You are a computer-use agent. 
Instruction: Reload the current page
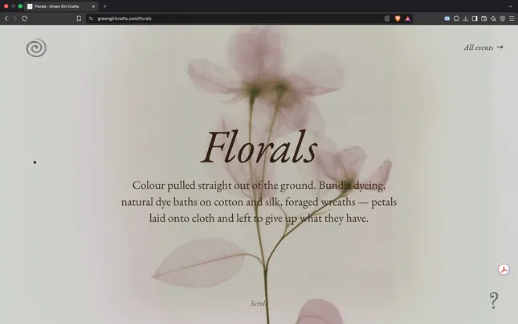pos(24,18)
